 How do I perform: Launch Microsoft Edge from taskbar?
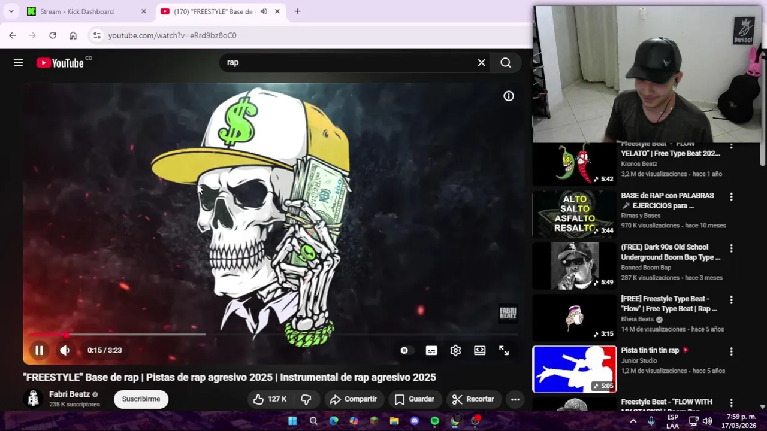click(334, 421)
